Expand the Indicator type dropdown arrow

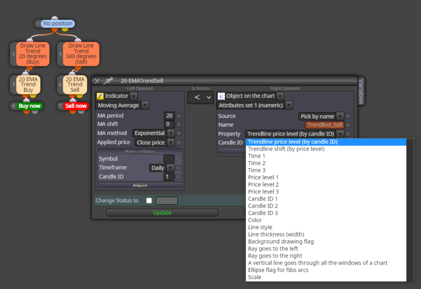click(134, 96)
